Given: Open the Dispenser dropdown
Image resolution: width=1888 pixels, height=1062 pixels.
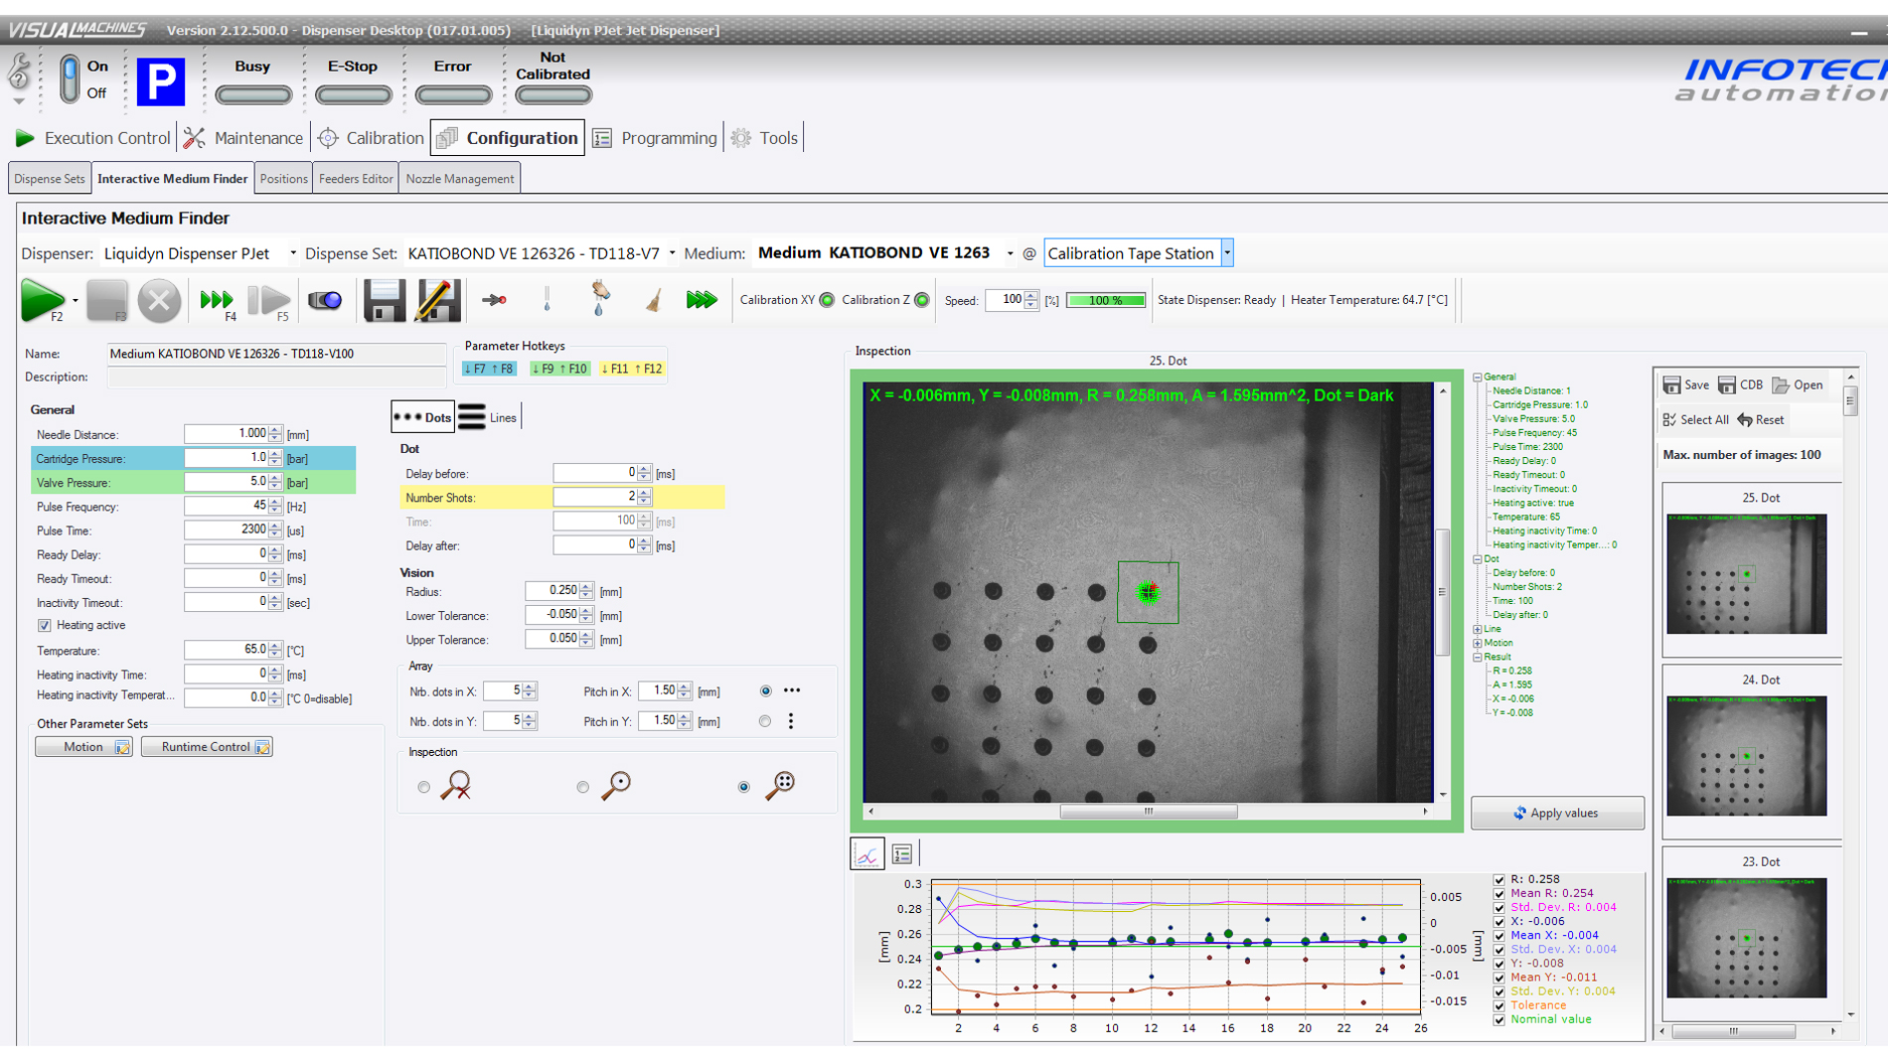Looking at the screenshot, I should pos(292,253).
